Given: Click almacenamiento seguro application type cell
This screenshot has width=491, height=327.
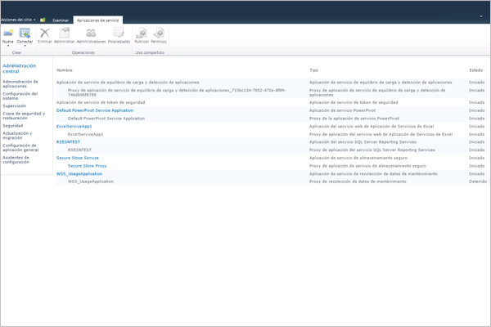Looking at the screenshot, I should [x=358, y=158].
